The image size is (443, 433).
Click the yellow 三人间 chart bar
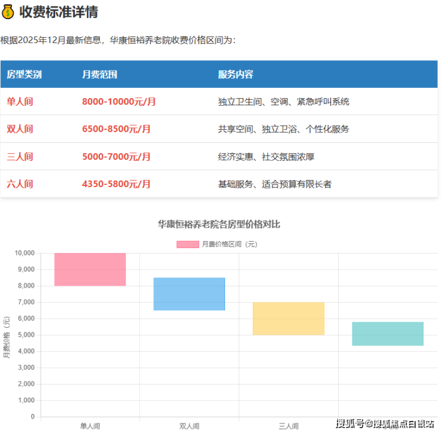[289, 318]
